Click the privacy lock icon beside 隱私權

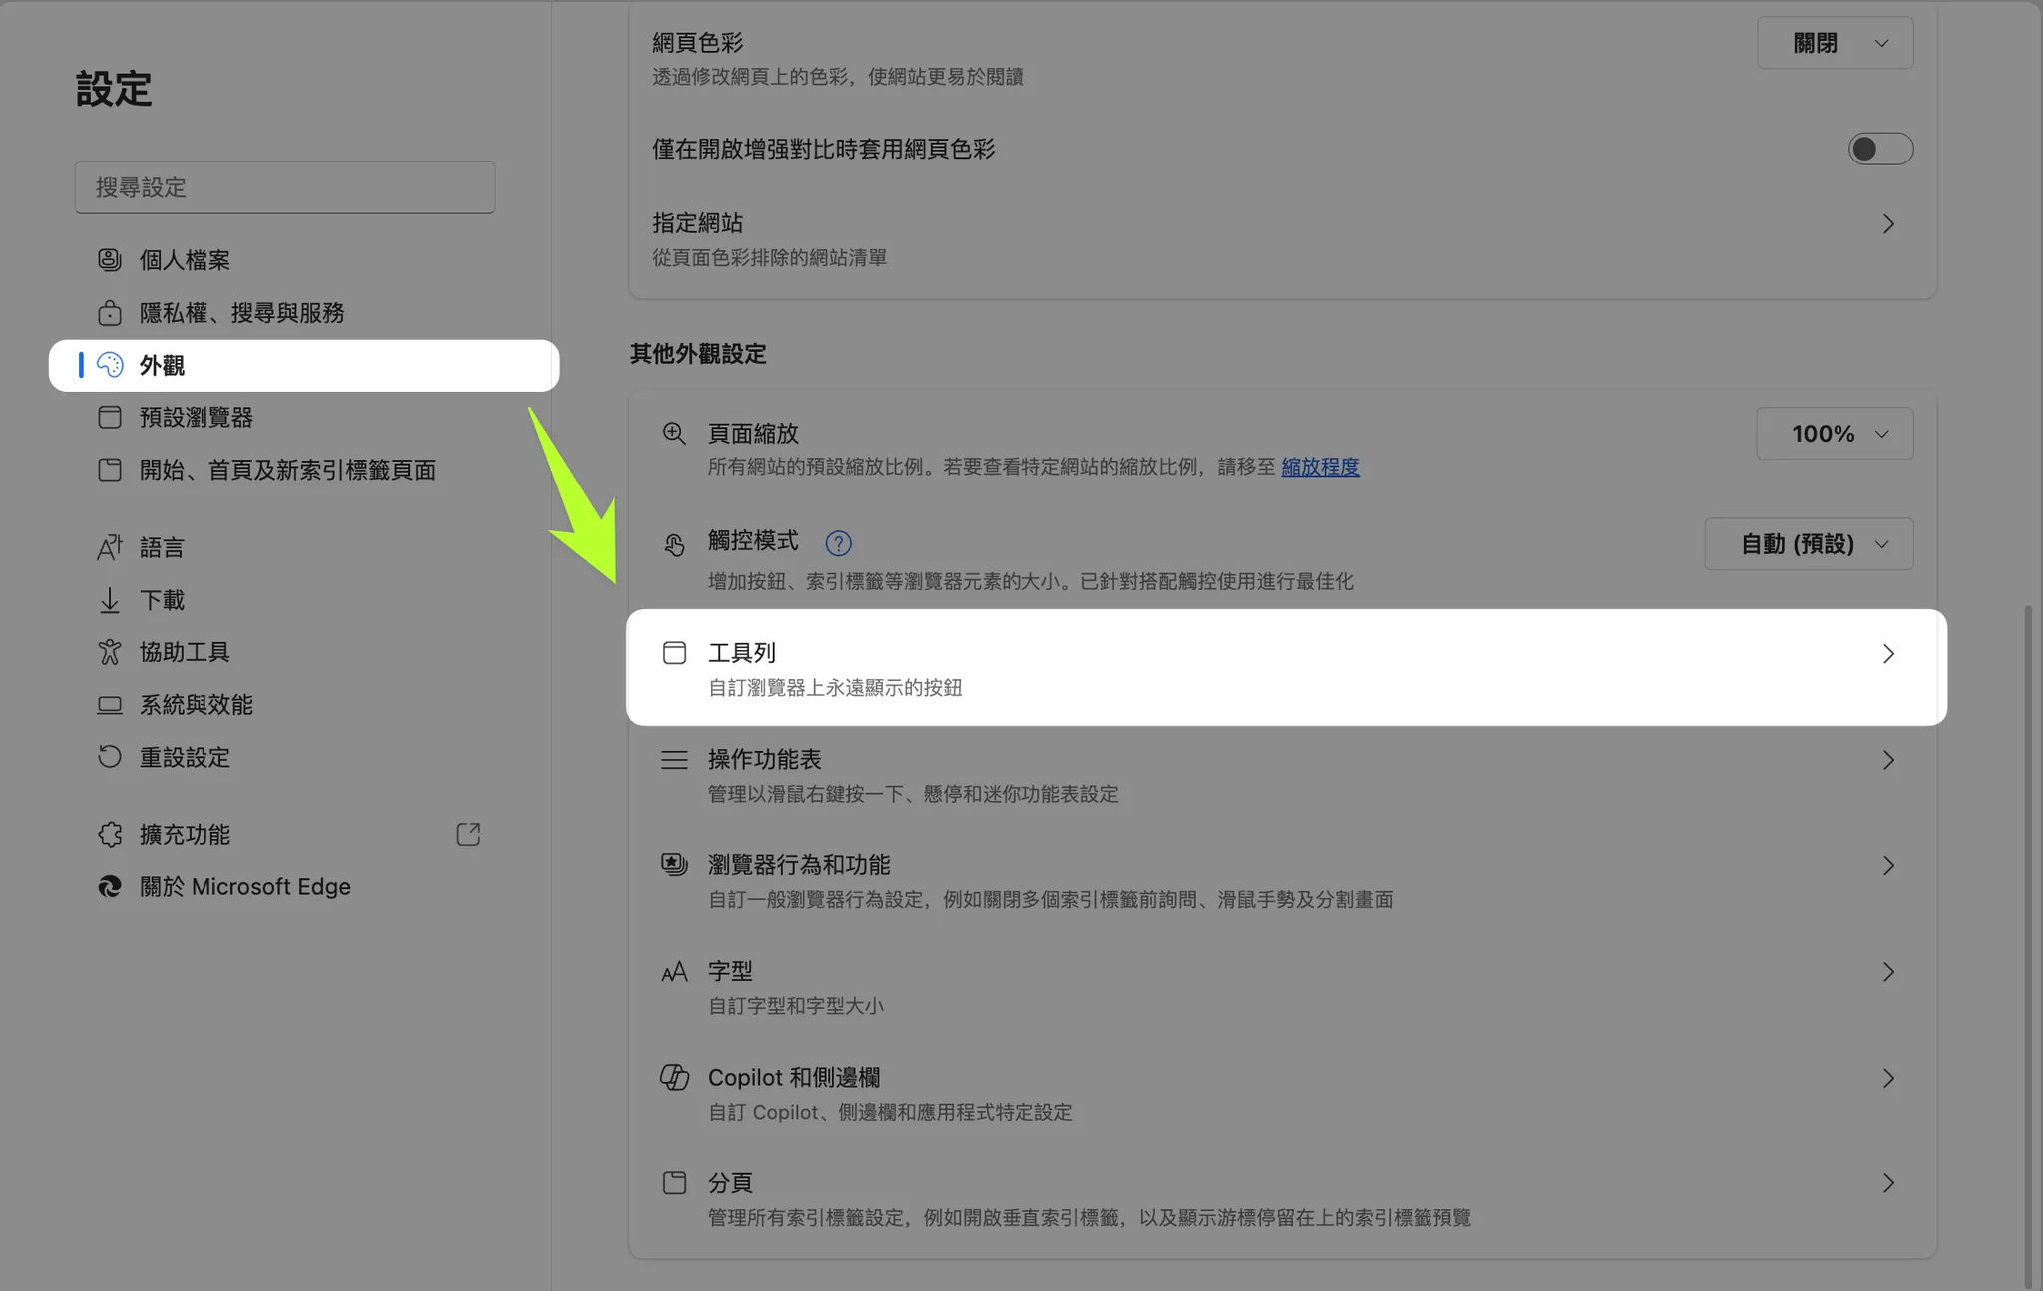(x=110, y=313)
